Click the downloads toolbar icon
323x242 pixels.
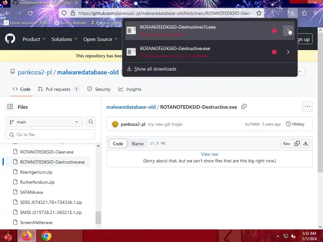(292, 13)
